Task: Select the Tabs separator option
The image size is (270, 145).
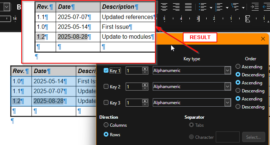Action: point(191,125)
